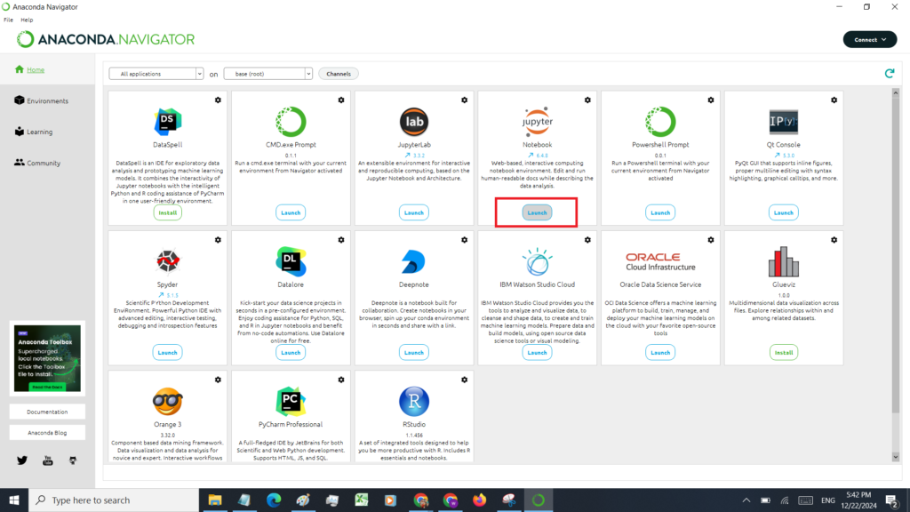Go to the Learning section
The height and width of the screenshot is (512, 910).
pos(39,132)
